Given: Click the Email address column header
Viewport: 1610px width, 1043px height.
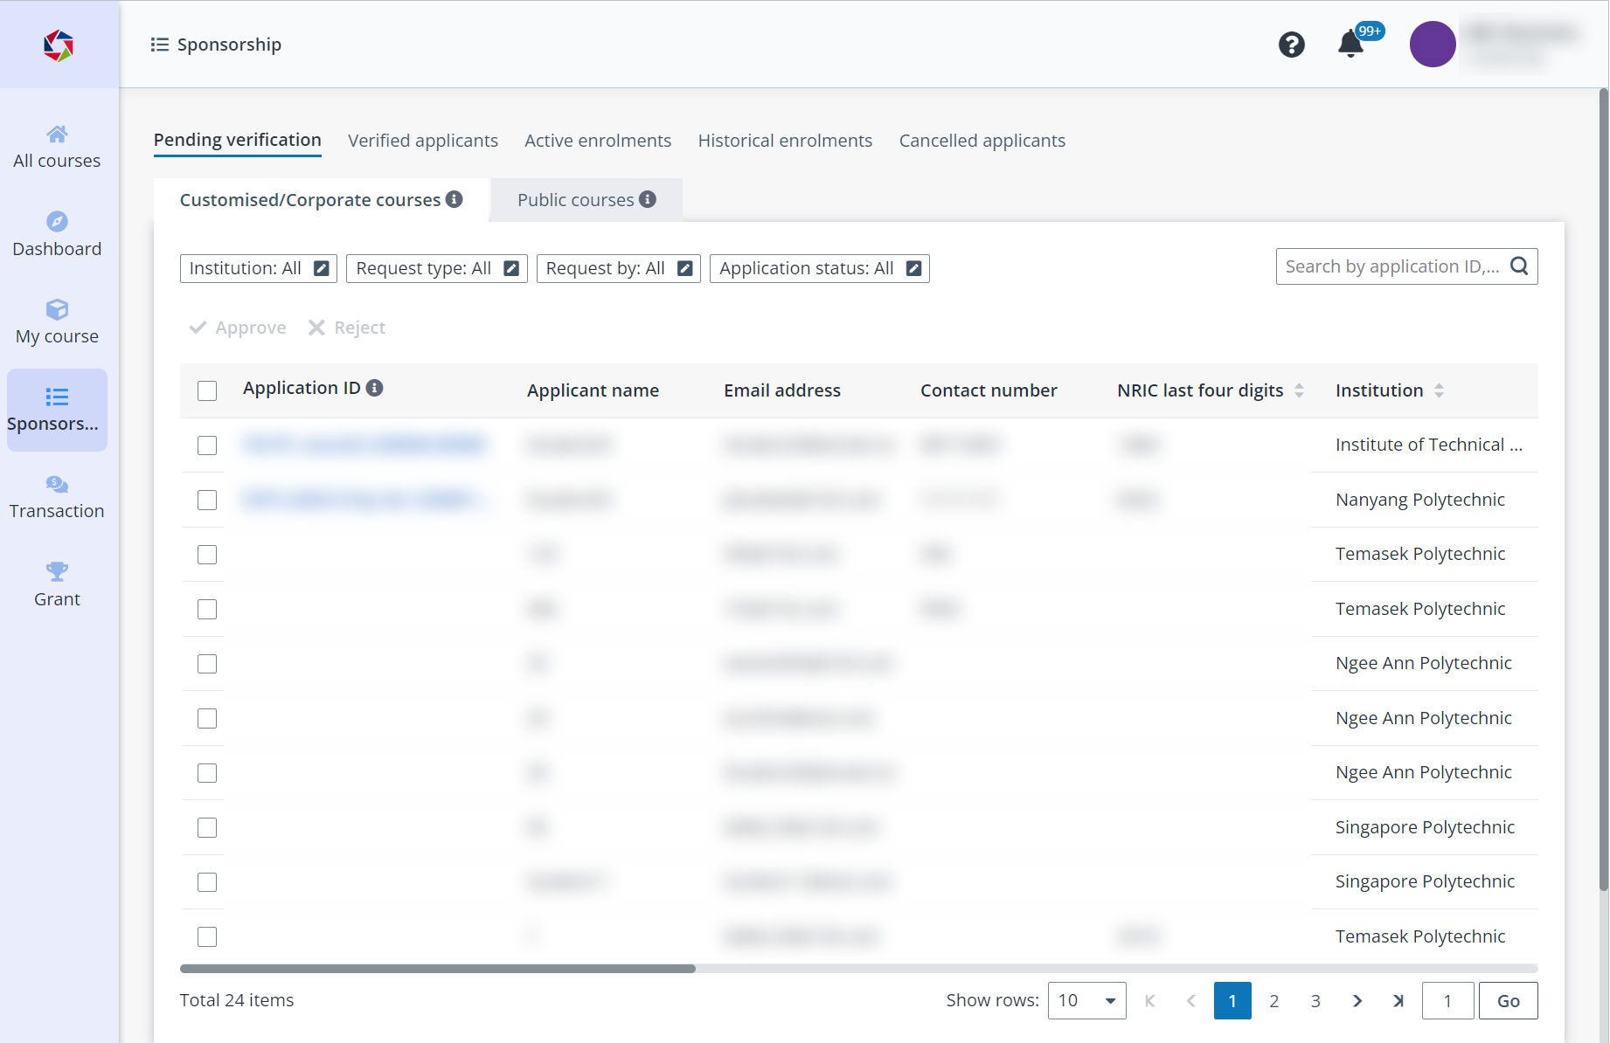Looking at the screenshot, I should tap(782, 390).
